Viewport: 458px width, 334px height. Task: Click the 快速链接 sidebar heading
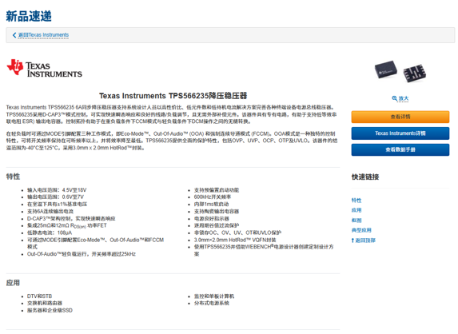click(x=365, y=177)
